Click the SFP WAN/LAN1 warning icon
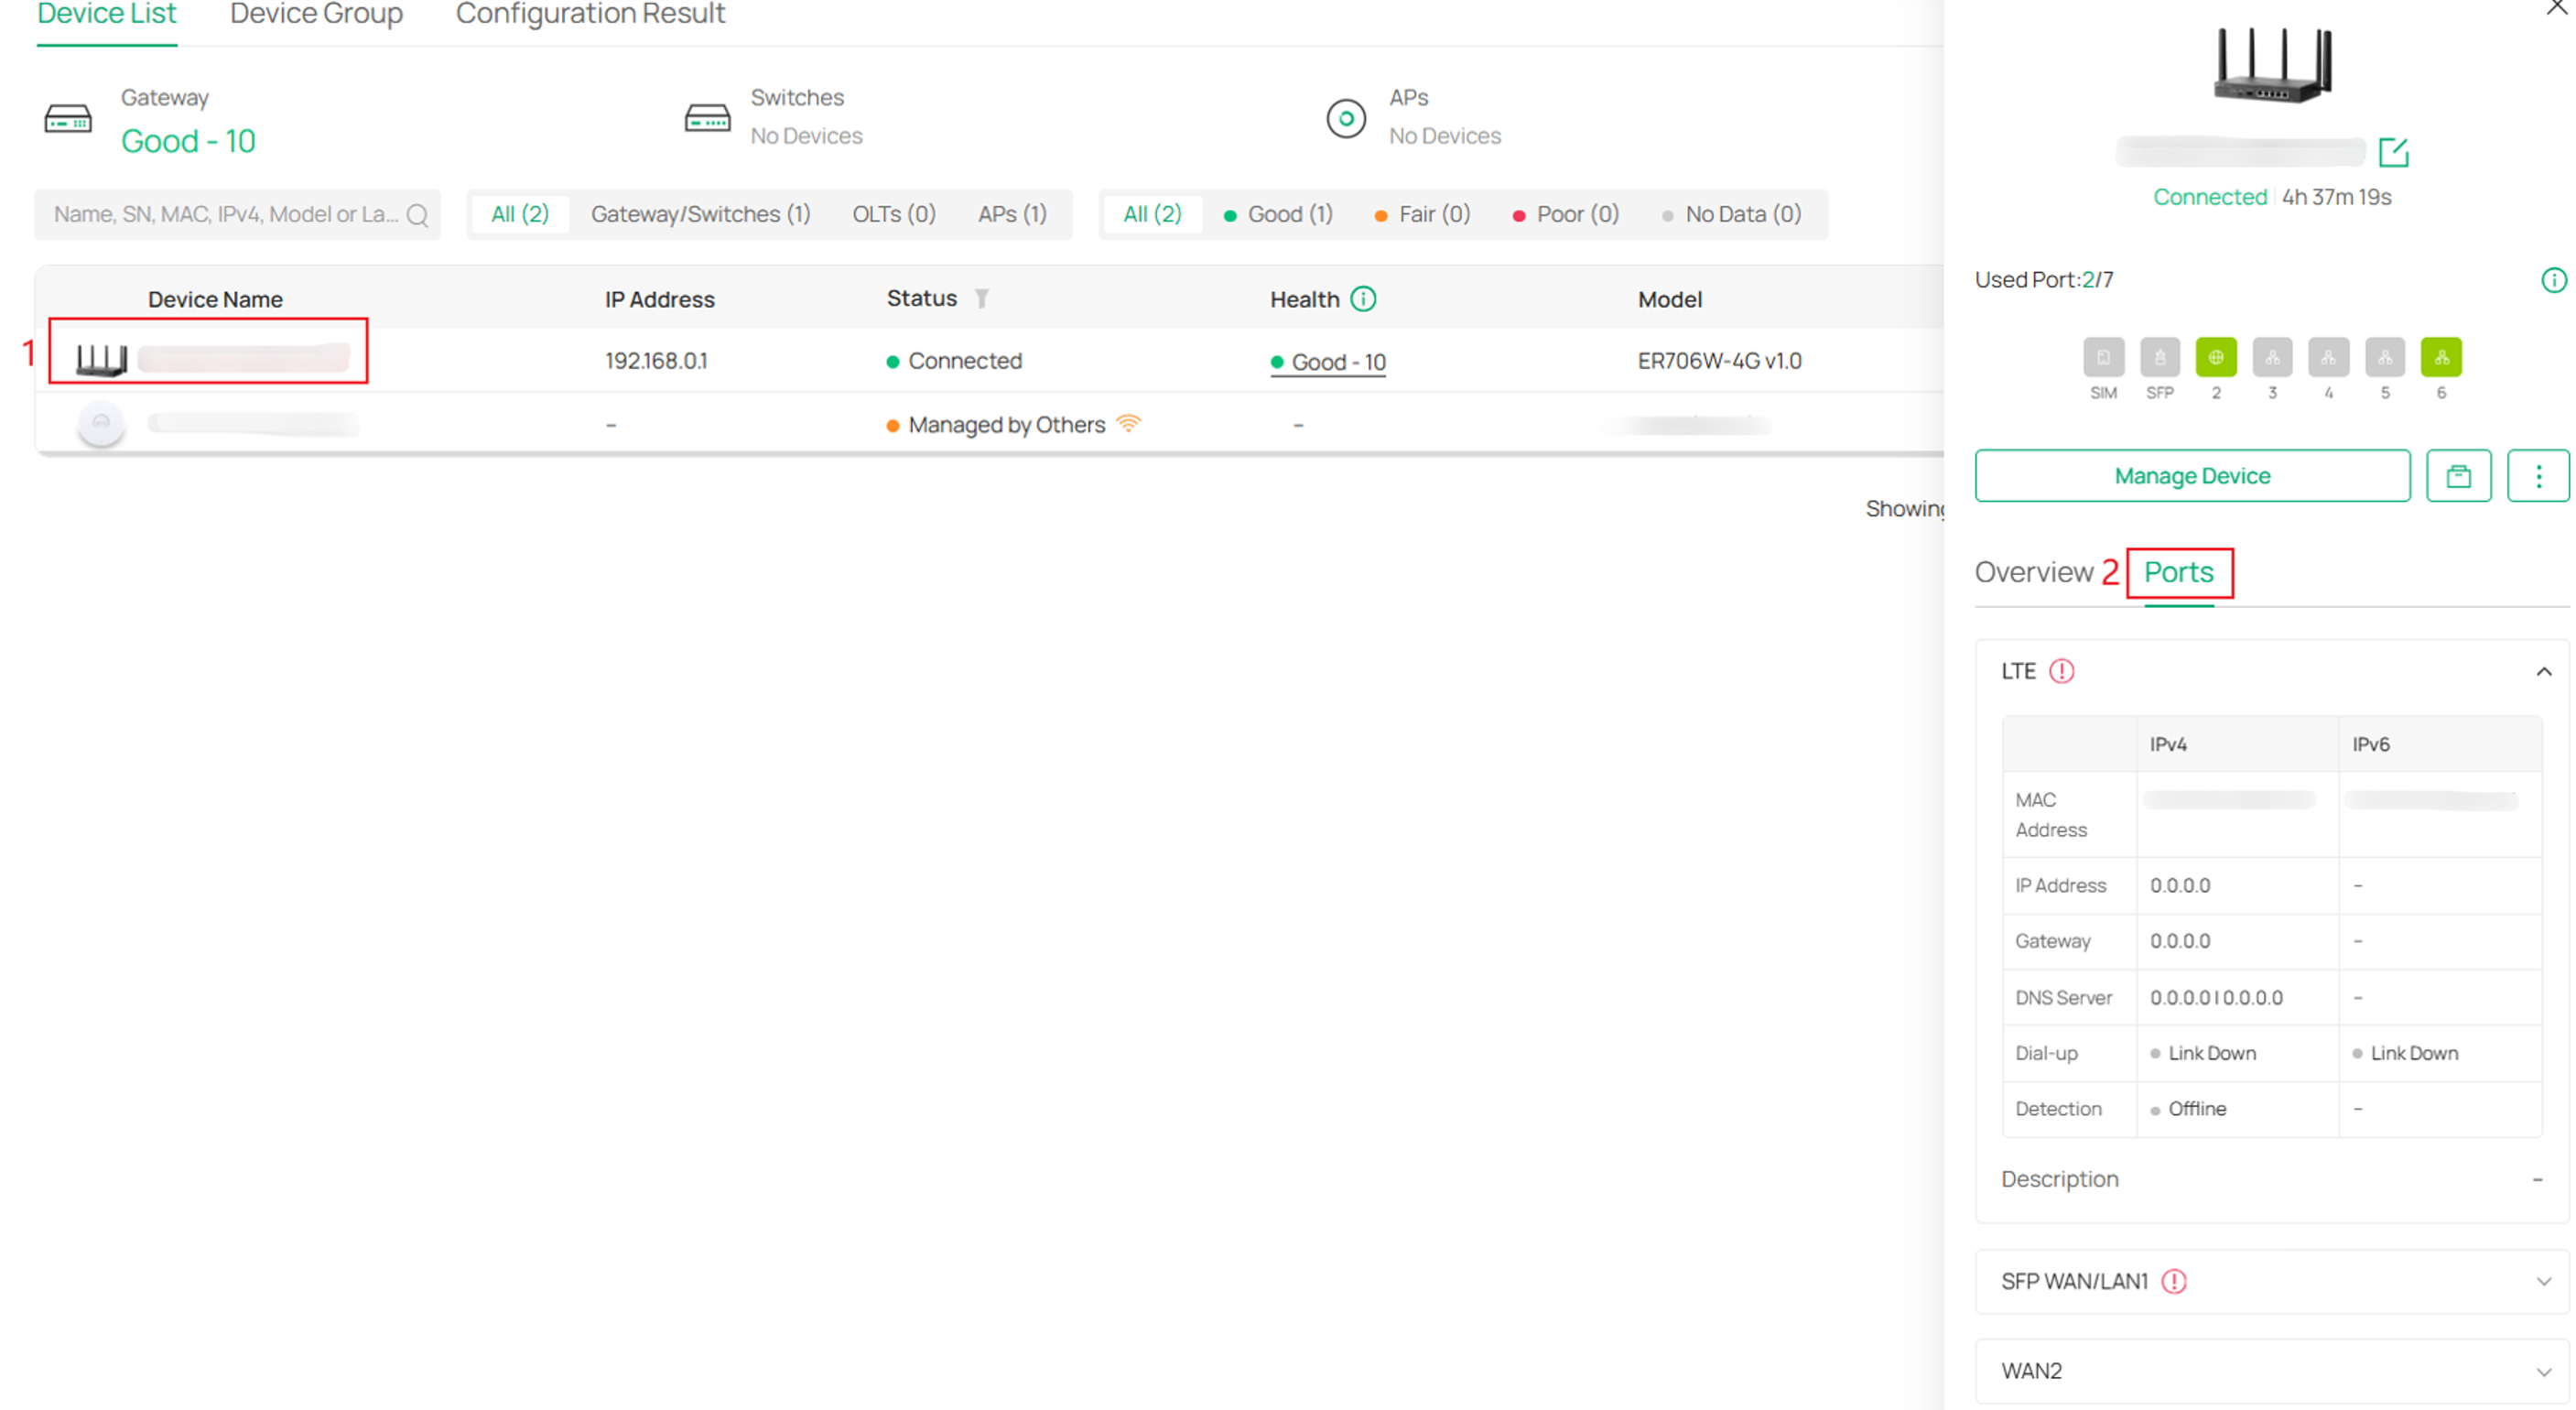2576x1410 pixels. [2174, 1281]
